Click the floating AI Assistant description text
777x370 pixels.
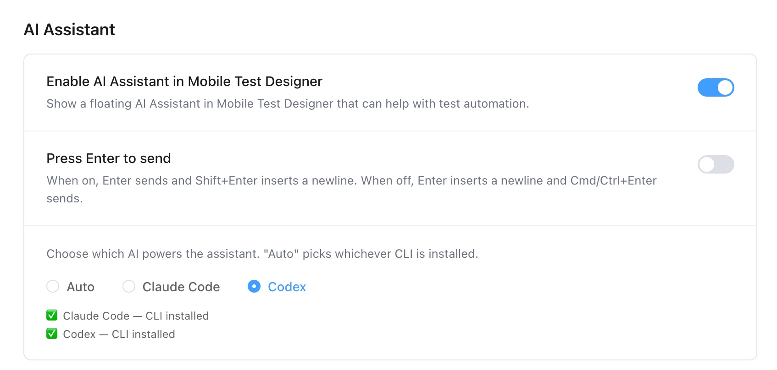pos(288,104)
